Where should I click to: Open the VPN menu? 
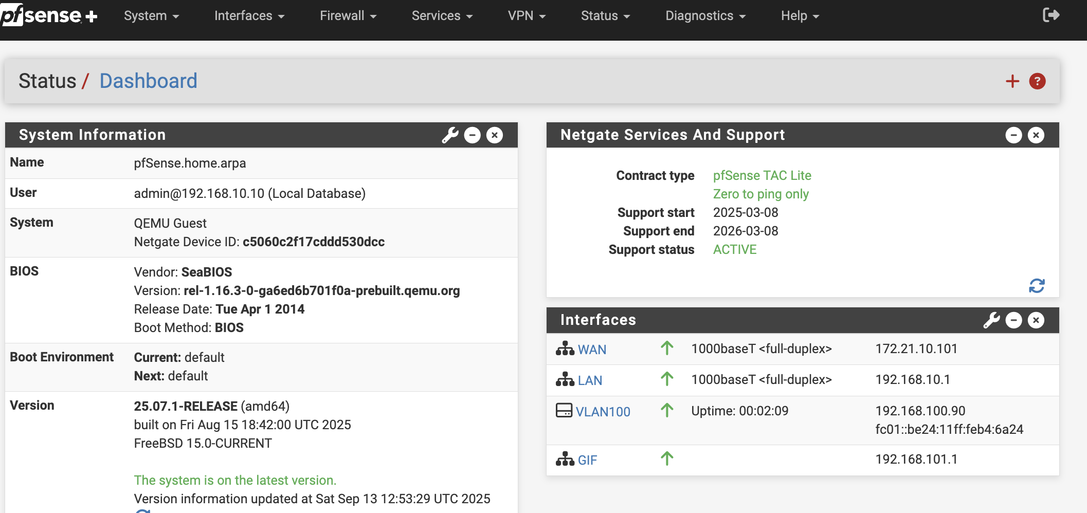527,16
